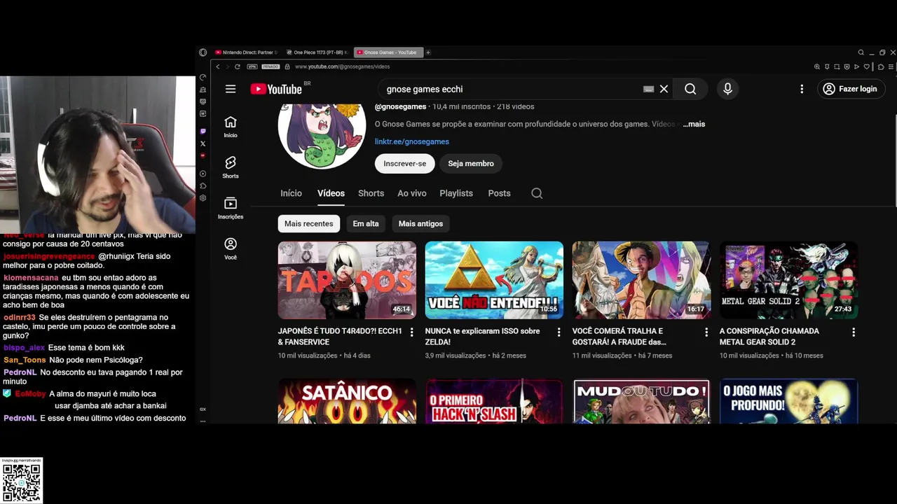897x504 pixels.
Task: Open the TARADOS video thumbnail
Action: (347, 280)
